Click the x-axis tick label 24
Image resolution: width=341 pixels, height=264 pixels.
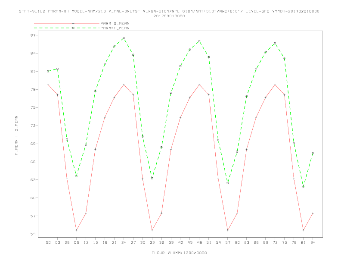click(x=124, y=242)
